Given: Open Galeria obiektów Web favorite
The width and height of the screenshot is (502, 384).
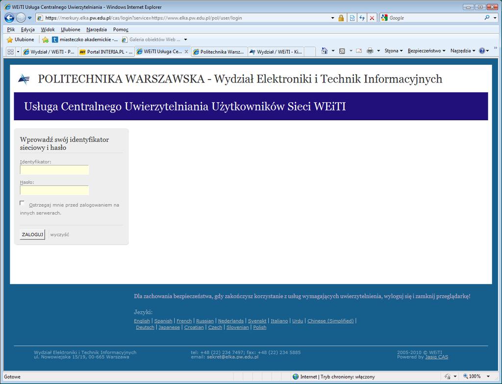Looking at the screenshot, I should [x=151, y=39].
